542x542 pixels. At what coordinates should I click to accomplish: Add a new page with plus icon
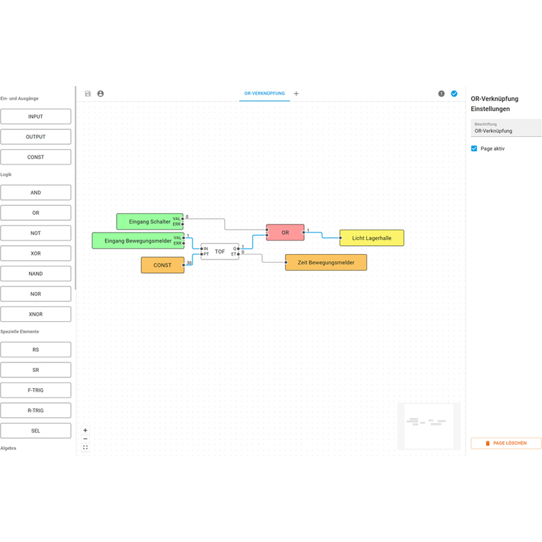coord(296,93)
